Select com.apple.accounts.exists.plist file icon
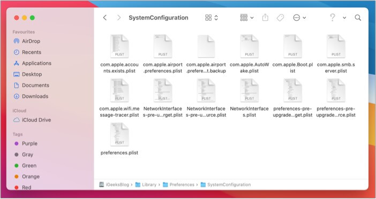376x199 pixels. tap(119, 46)
